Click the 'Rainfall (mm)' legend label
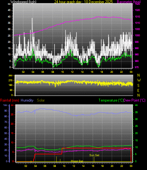The image size is (147, 170). pyautogui.click(x=10, y=100)
